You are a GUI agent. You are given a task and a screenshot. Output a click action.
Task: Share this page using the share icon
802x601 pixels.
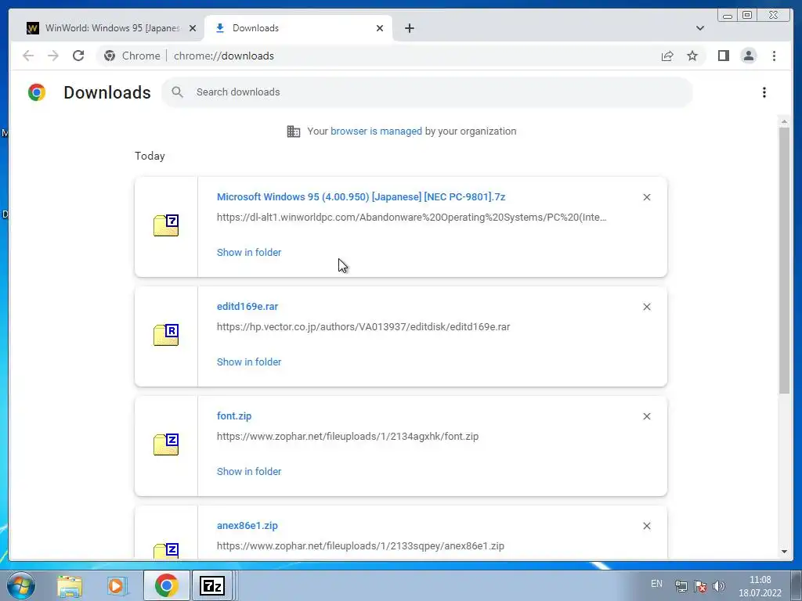(x=667, y=56)
